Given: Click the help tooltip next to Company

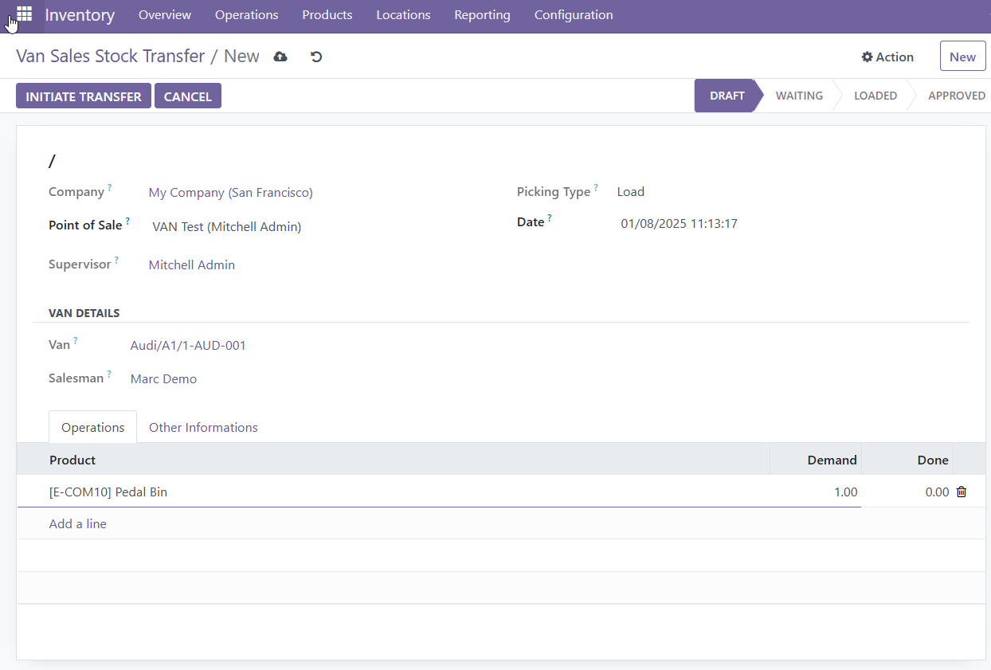Looking at the screenshot, I should tap(110, 188).
